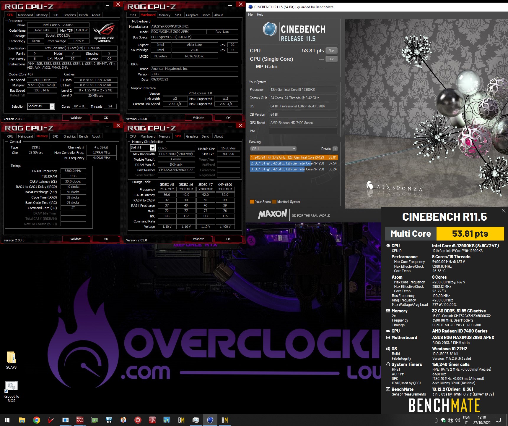This screenshot has height=426, width=508.
Task: Open the Help menu in Cinebench
Action: tap(260, 14)
